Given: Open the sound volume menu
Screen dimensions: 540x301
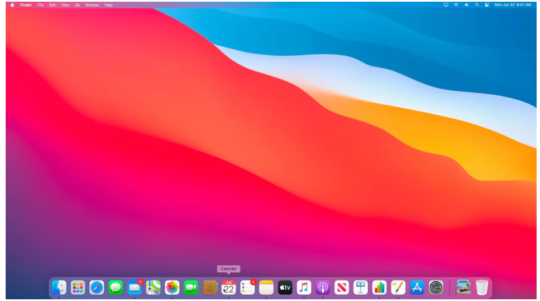Looking at the screenshot, I should [x=467, y=5].
